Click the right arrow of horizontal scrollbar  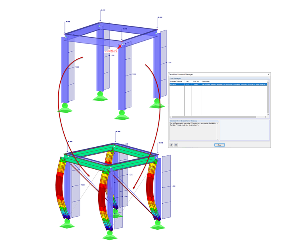pos(266,117)
